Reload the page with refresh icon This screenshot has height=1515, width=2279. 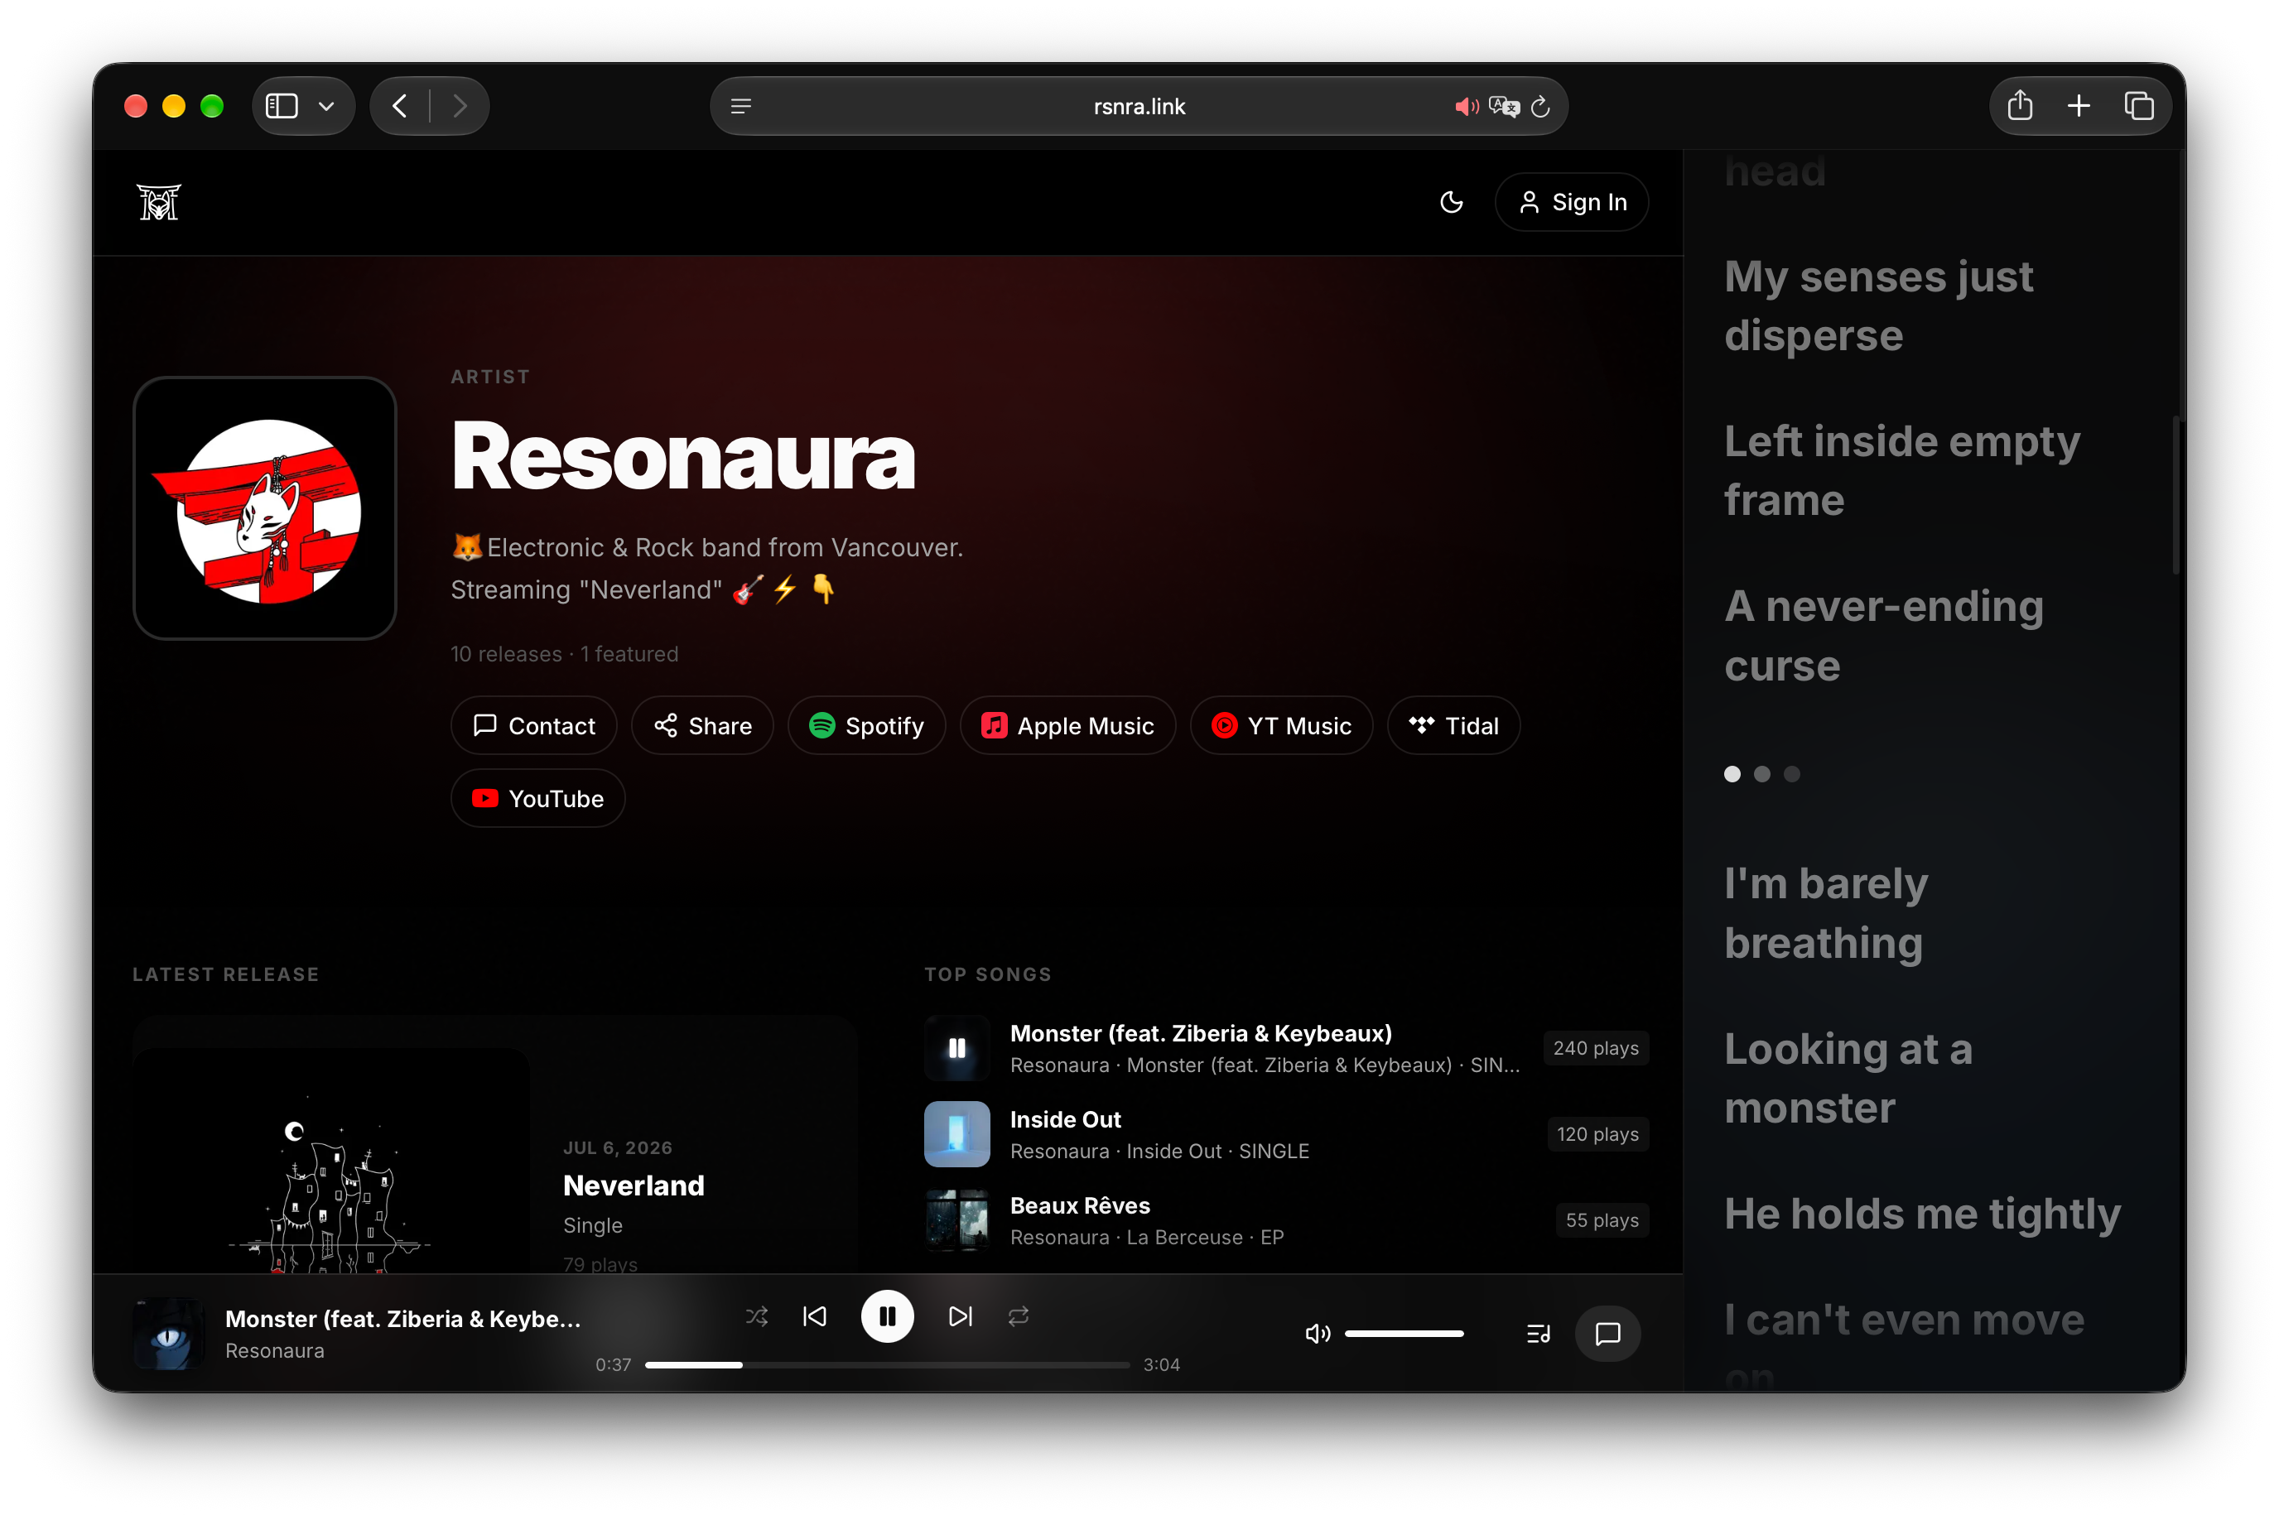(1540, 106)
